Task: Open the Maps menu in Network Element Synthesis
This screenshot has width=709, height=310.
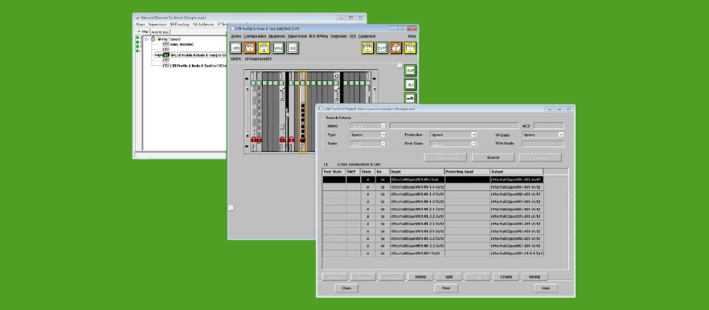Action: [140, 24]
